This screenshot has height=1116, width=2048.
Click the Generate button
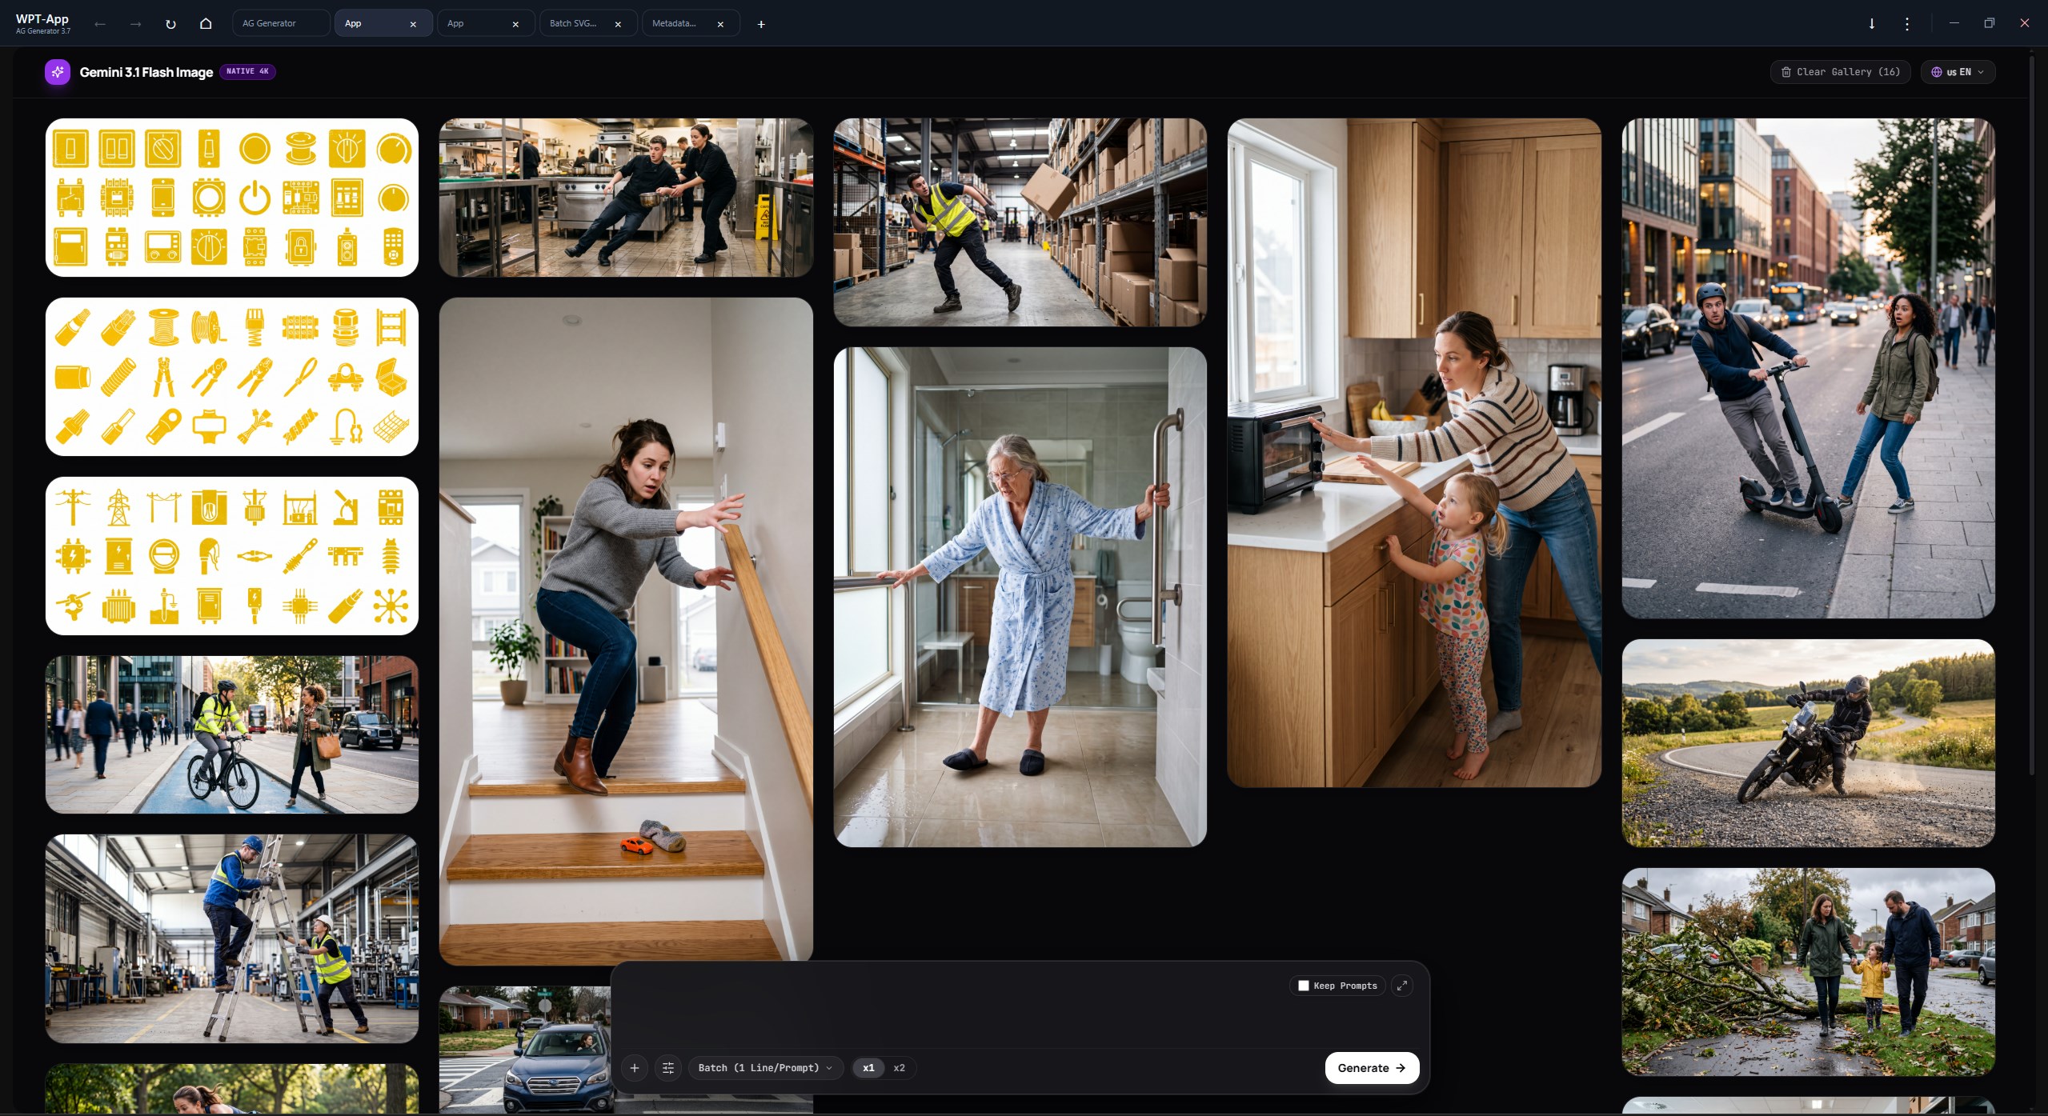click(1372, 1068)
